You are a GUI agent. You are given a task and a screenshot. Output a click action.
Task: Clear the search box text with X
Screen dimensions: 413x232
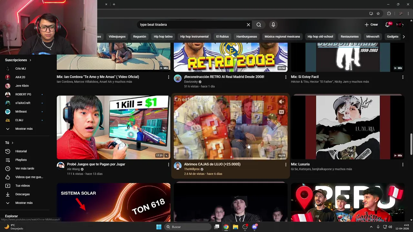pyautogui.click(x=248, y=24)
